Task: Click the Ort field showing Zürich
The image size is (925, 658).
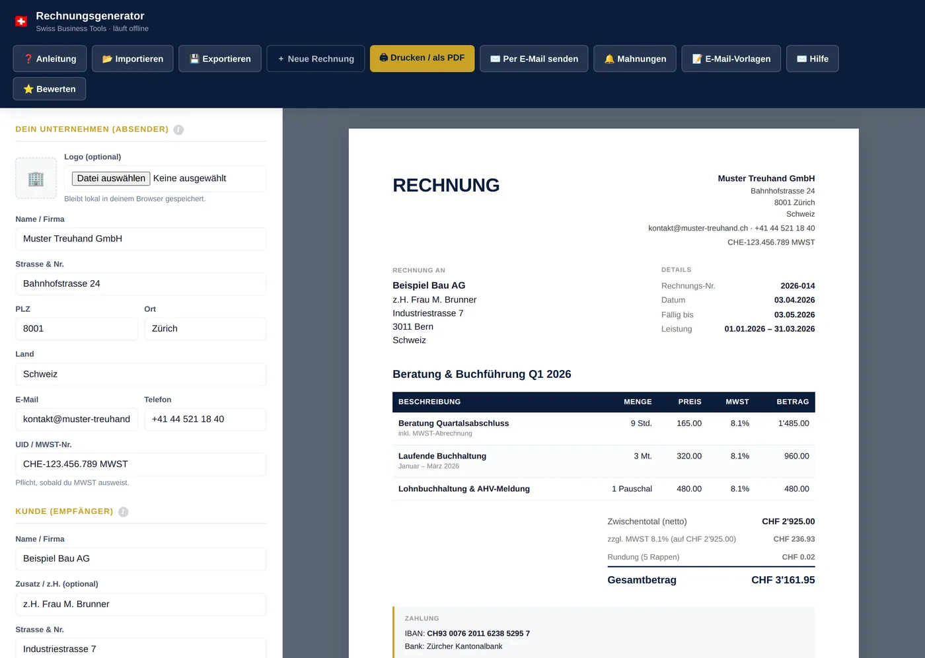Action: click(x=205, y=329)
